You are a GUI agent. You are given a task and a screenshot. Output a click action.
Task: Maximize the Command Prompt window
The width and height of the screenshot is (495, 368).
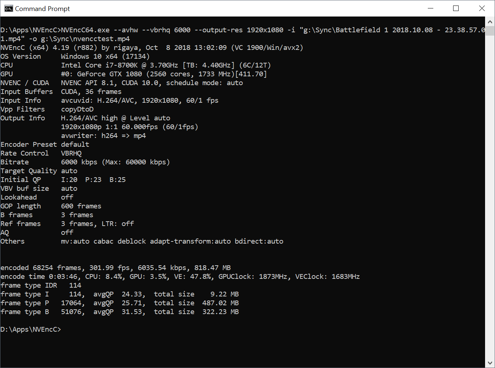point(456,8)
